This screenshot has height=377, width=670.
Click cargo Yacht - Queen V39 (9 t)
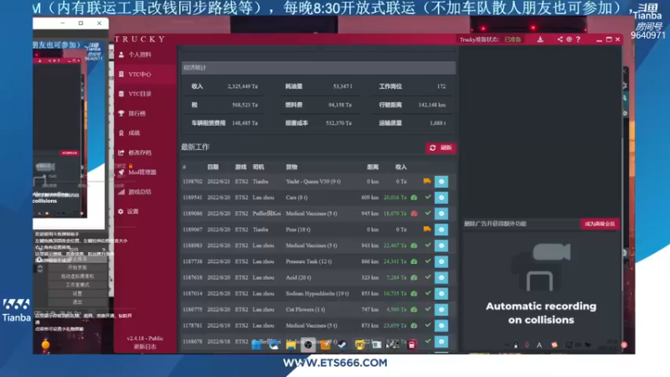click(313, 182)
